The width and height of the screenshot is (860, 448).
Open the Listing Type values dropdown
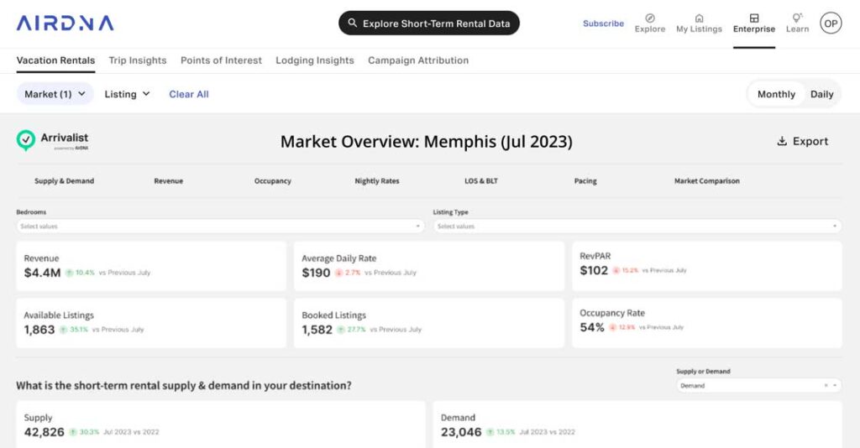[x=637, y=227]
